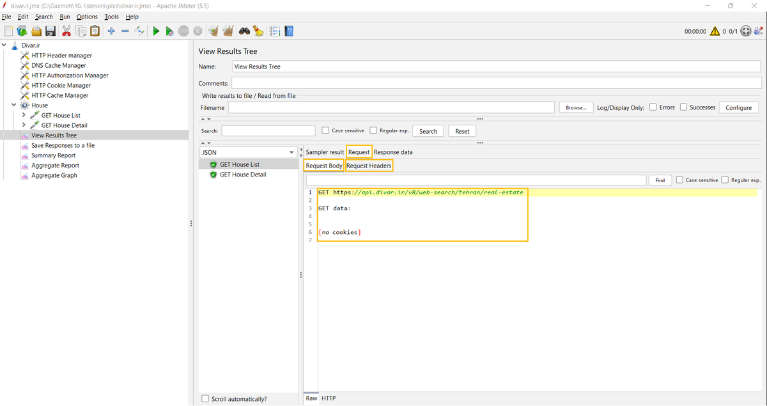Start the test with green play icon
767x406 pixels.
155,31
